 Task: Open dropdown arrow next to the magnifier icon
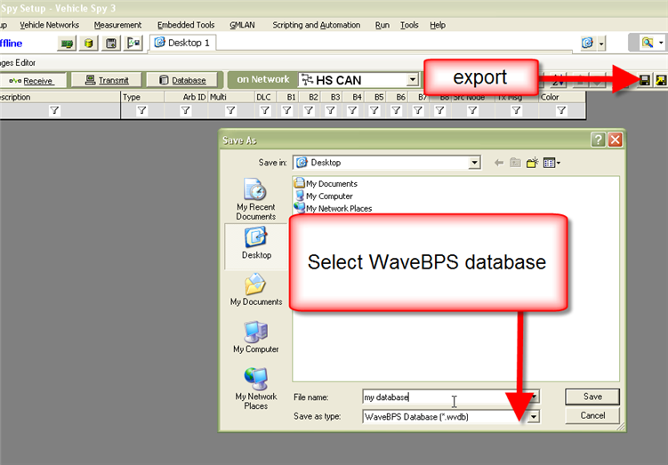[x=661, y=43]
